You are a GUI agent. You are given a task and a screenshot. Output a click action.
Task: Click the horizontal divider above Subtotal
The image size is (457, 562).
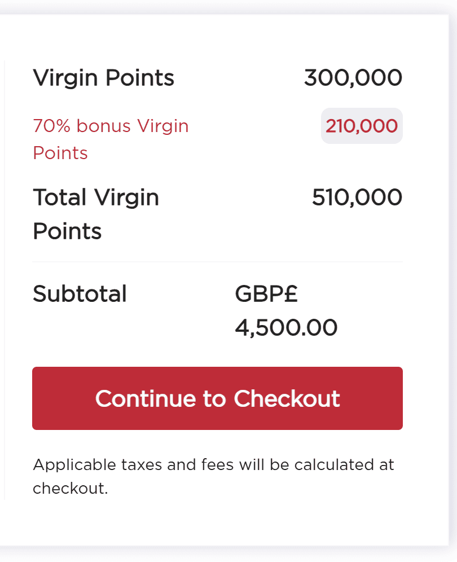[217, 262]
